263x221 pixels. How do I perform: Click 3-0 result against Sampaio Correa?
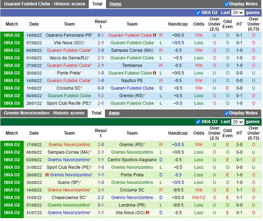click(x=101, y=50)
